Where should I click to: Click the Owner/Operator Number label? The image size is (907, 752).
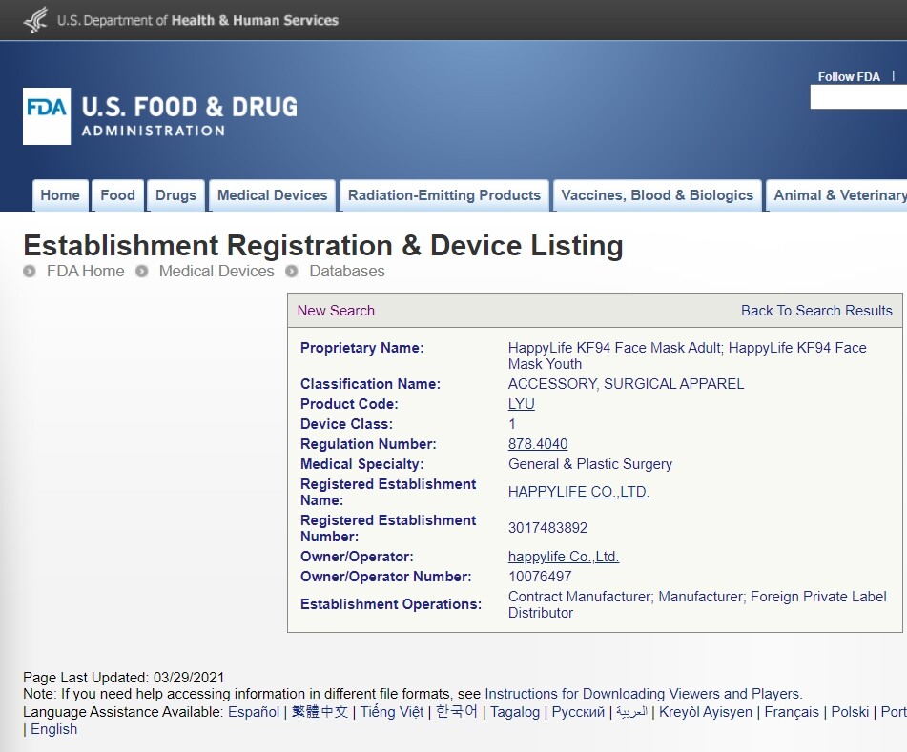click(x=386, y=577)
